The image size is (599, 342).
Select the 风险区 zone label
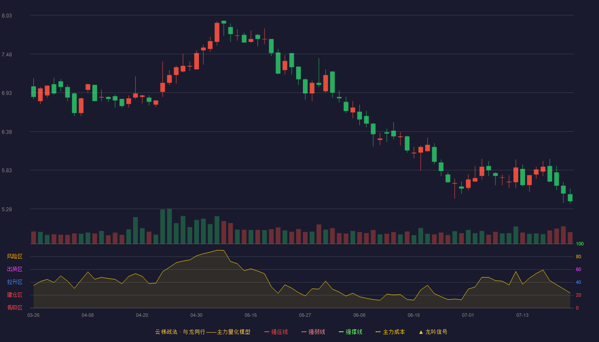pos(15,256)
